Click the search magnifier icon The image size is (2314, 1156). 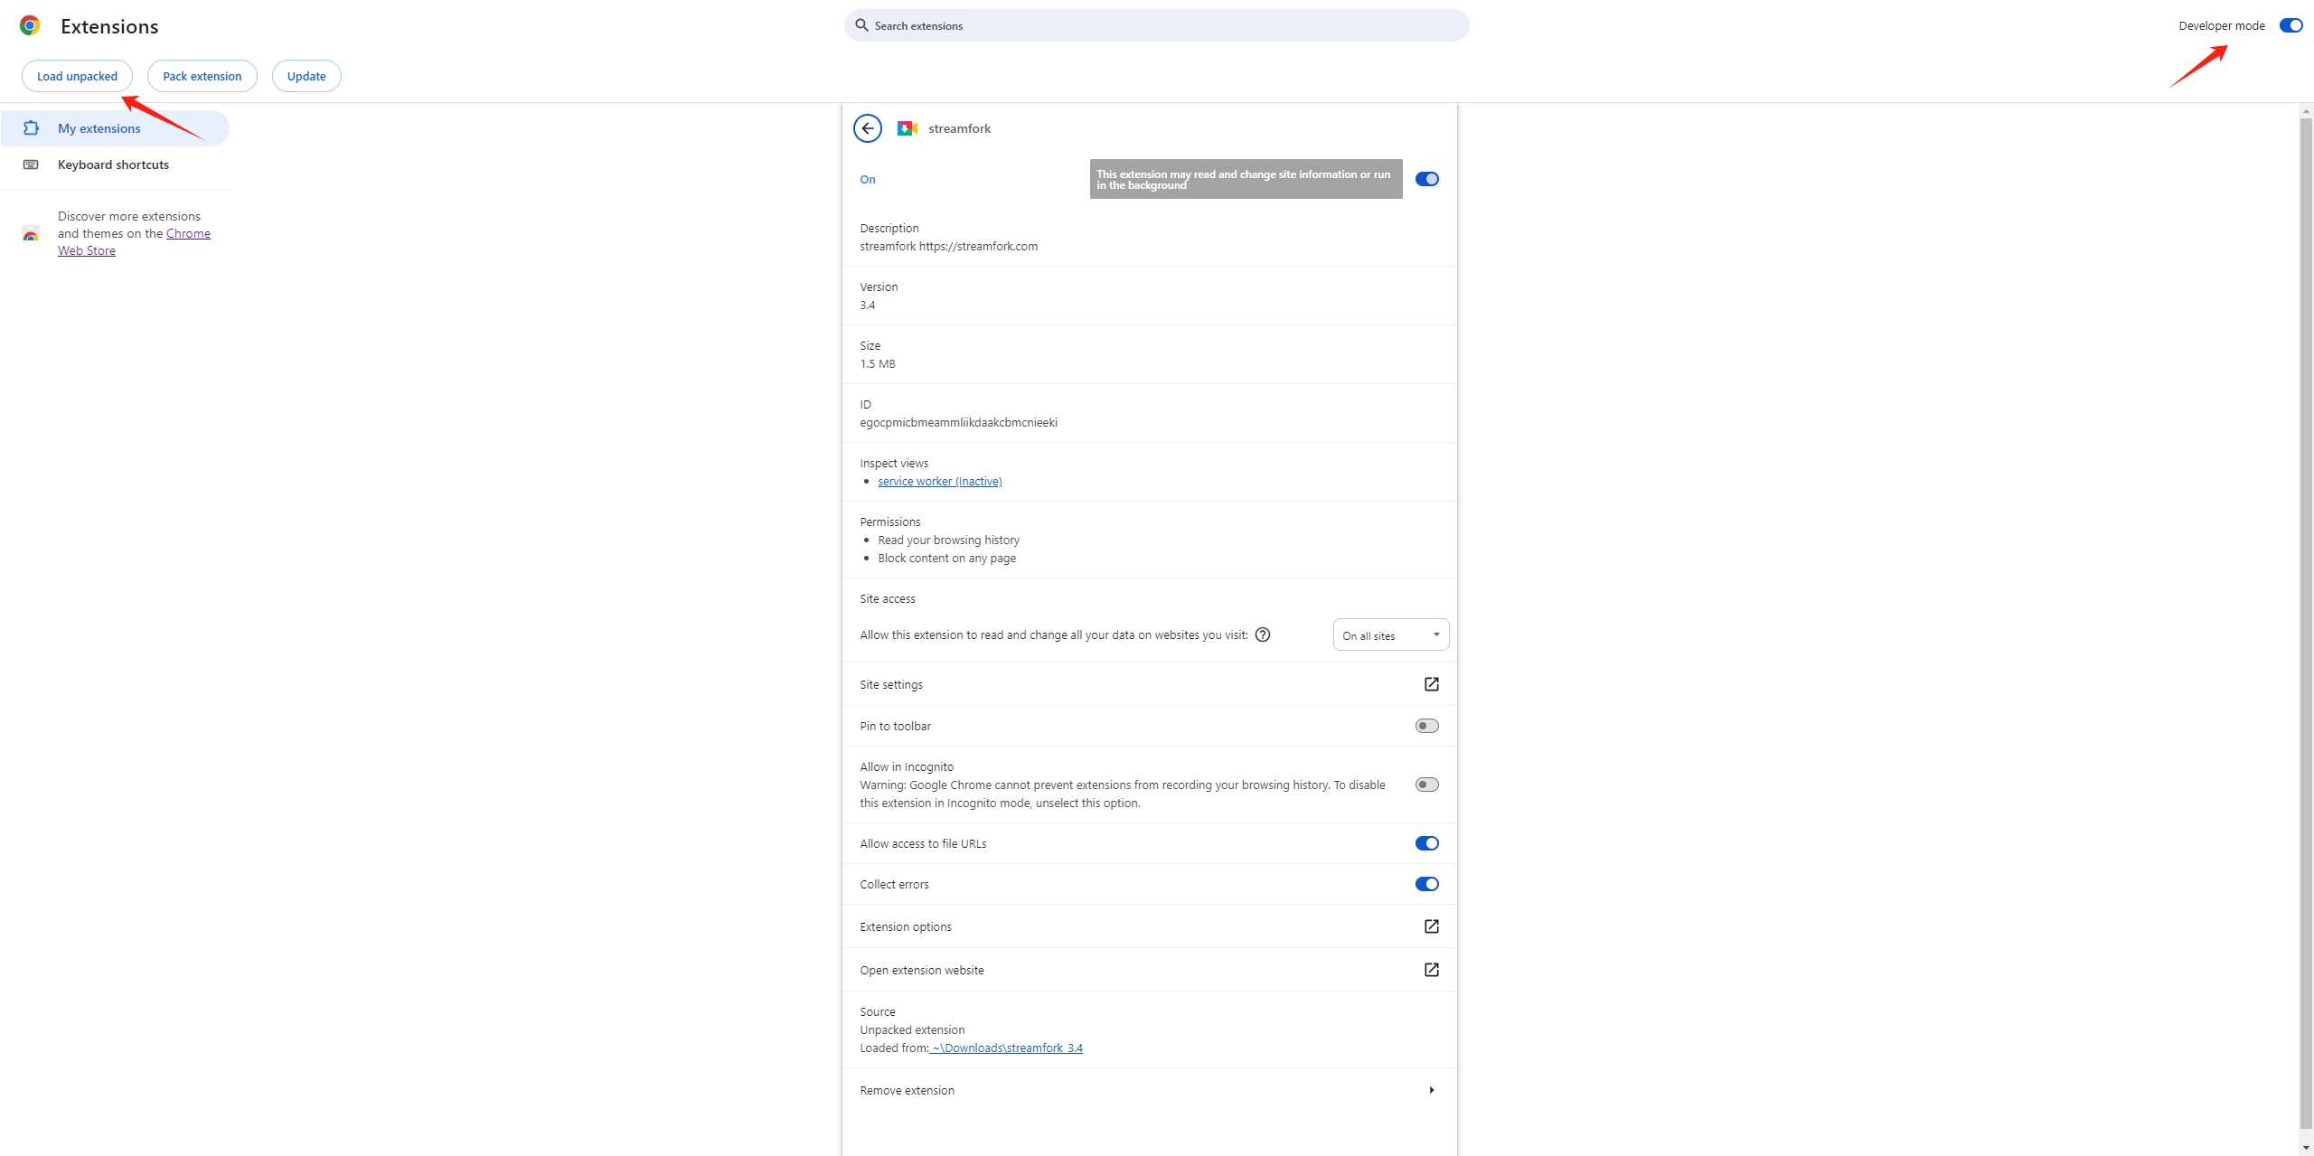tap(861, 25)
